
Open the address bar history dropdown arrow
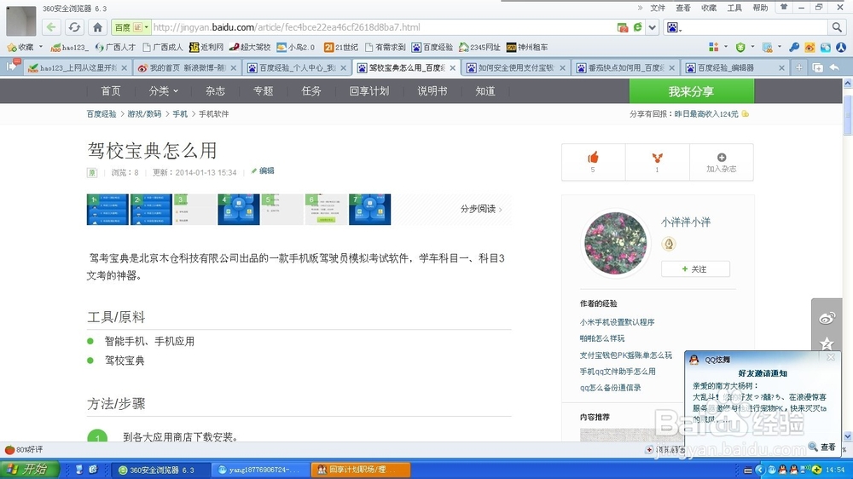653,27
